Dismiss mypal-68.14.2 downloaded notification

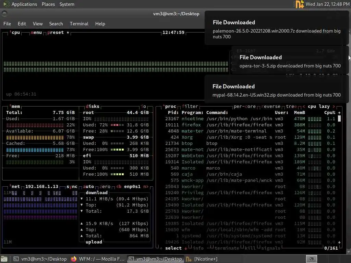(x=277, y=89)
